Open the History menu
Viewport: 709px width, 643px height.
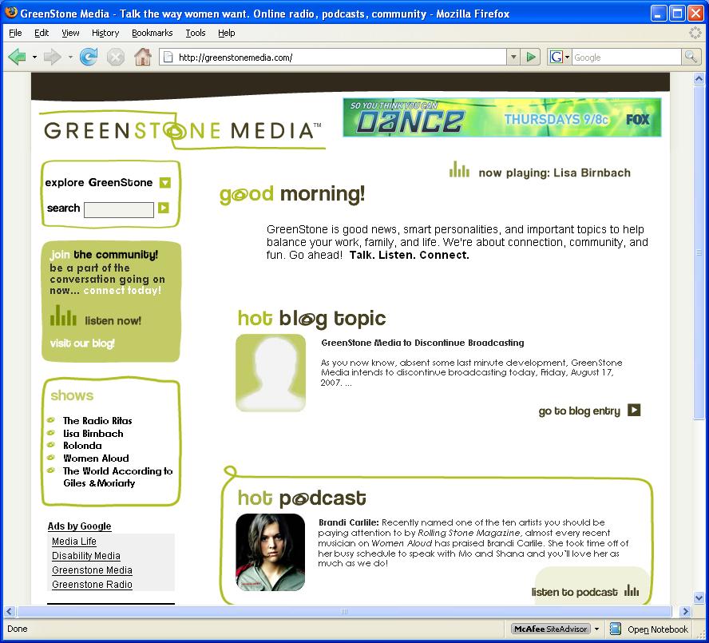(105, 33)
